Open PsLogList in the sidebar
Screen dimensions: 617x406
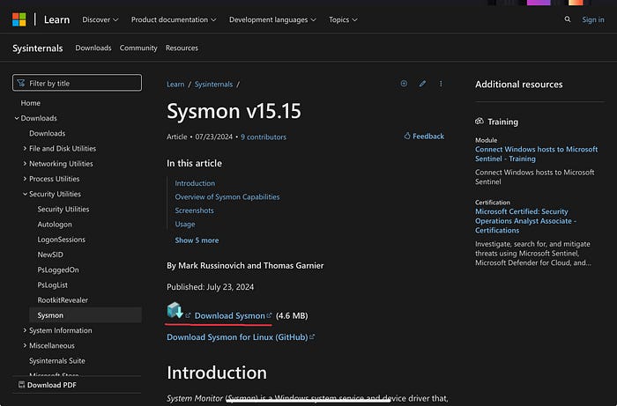(53, 285)
